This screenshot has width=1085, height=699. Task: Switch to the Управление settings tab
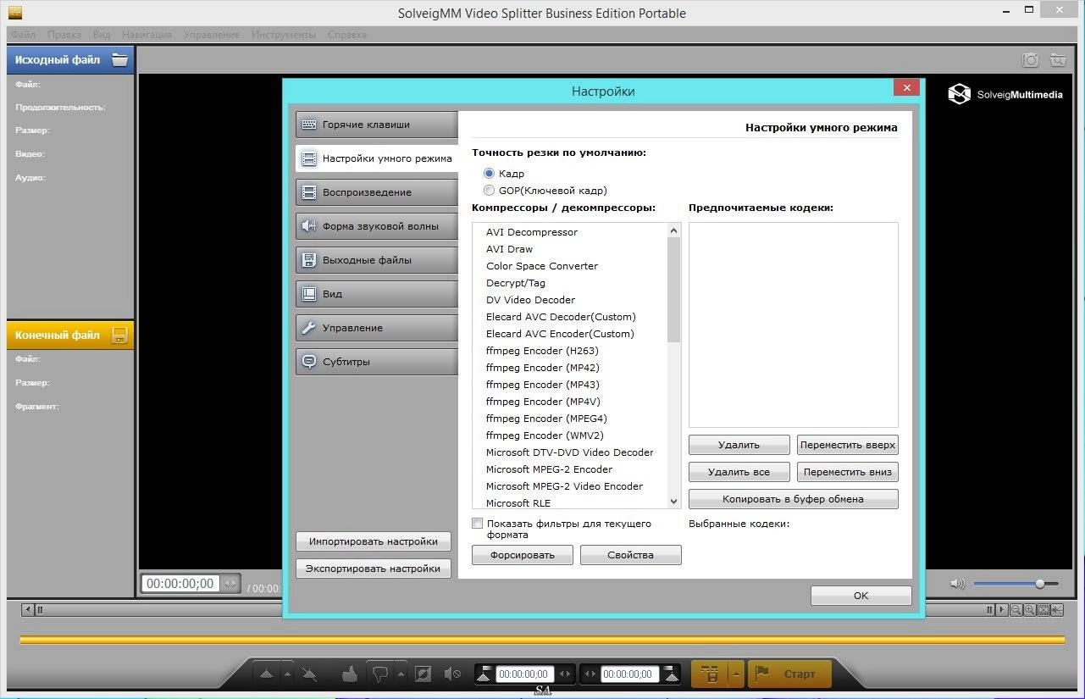coord(377,328)
